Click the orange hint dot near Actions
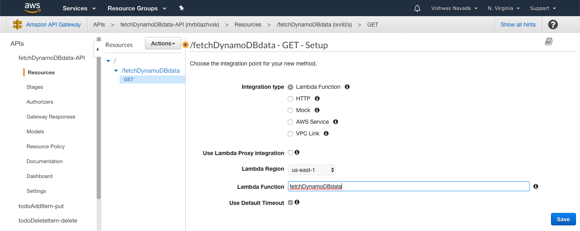This screenshot has width=580, height=231. [186, 45]
